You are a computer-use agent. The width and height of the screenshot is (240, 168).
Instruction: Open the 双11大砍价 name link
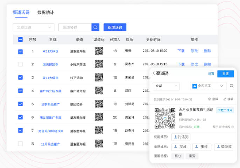pyautogui.click(x=50, y=51)
